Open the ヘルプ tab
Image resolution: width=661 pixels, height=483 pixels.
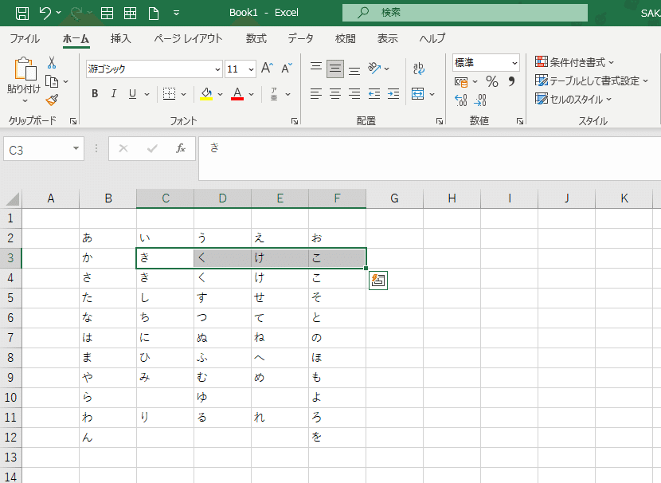point(432,38)
